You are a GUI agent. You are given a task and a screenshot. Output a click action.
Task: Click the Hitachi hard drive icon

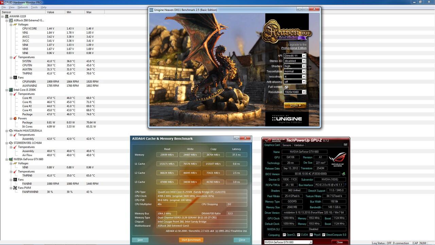click(11, 131)
